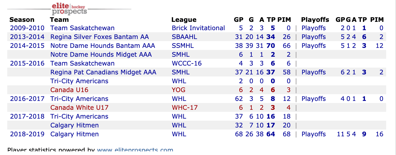Open the 2009-2010 season link
396x155 pixels.
coord(27,28)
